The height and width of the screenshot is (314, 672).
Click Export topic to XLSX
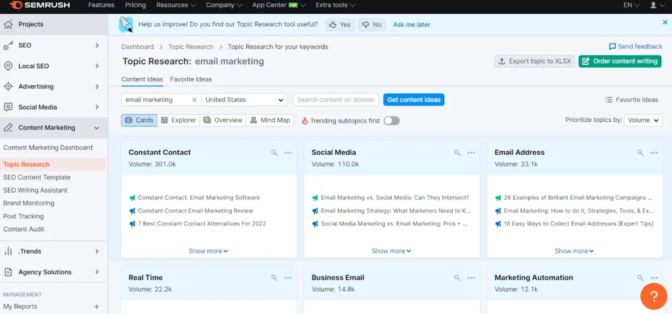click(x=534, y=61)
